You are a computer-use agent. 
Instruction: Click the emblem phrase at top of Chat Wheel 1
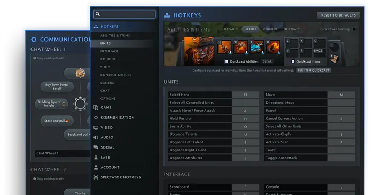click(80, 73)
